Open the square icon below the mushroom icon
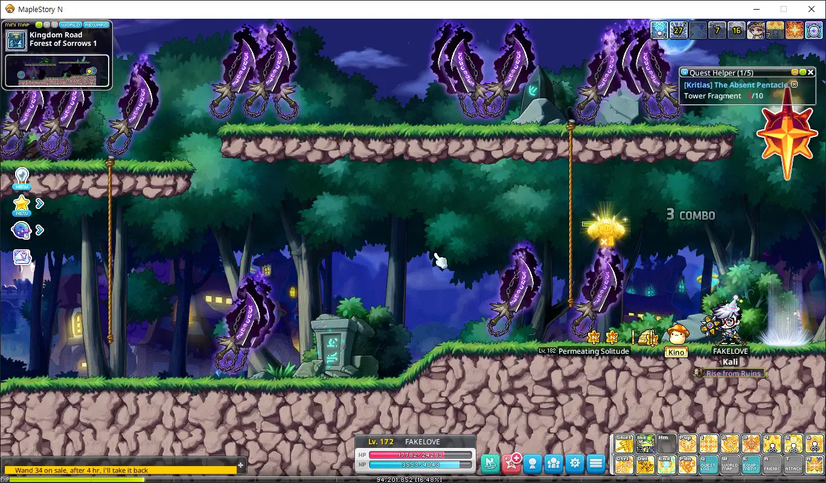The width and height of the screenshot is (826, 483). (x=22, y=257)
